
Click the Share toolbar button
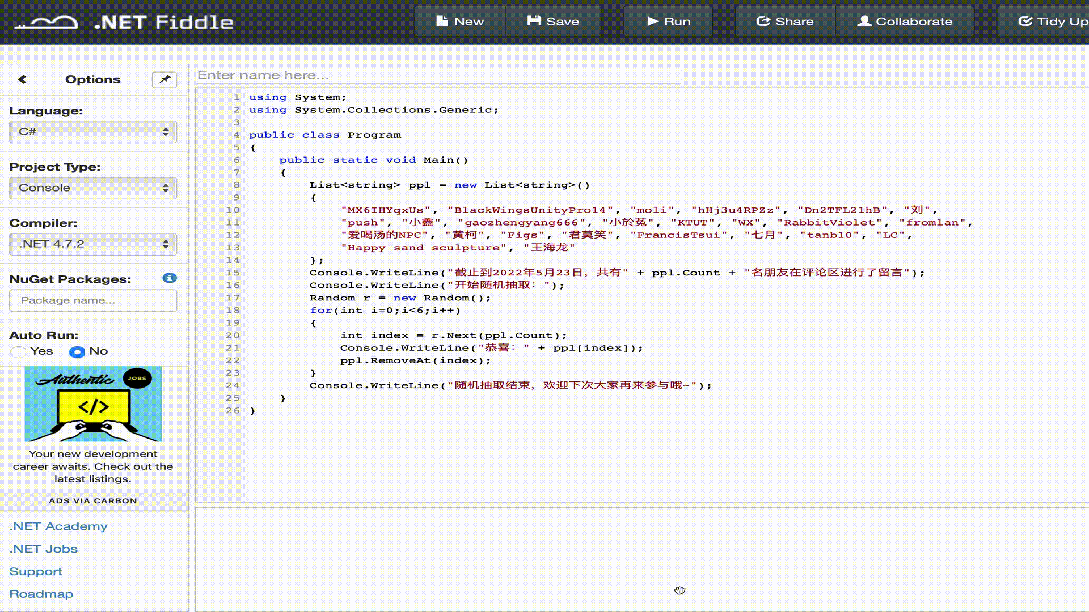785,22
